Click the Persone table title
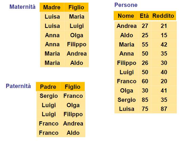 coord(126,5)
